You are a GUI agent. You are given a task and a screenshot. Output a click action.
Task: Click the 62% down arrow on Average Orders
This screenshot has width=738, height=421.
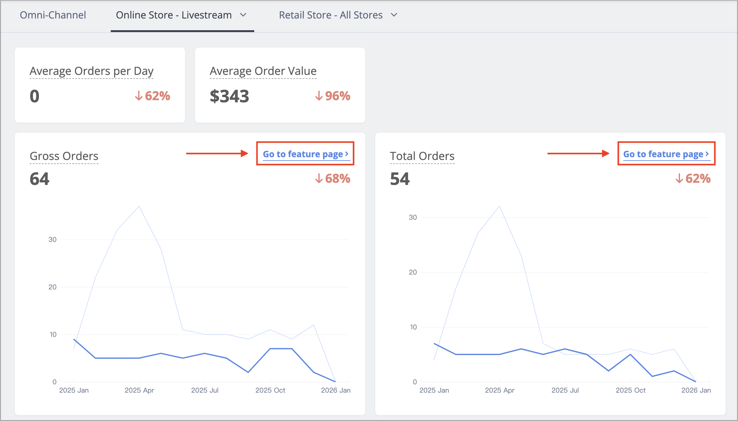point(139,96)
